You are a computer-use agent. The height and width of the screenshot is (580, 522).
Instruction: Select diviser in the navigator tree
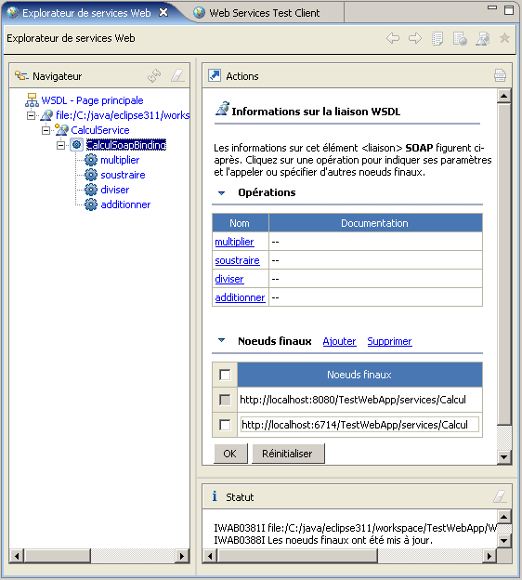click(x=115, y=190)
